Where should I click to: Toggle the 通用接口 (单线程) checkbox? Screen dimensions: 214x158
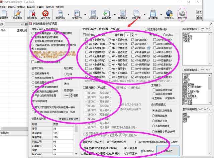coord(85,88)
